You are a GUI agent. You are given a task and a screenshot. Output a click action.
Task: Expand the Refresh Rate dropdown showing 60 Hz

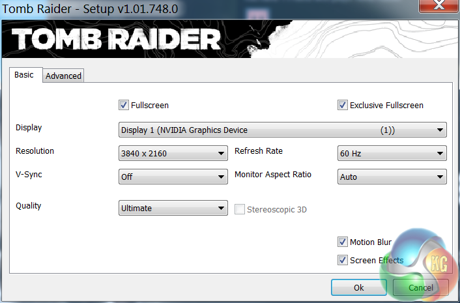(392, 153)
